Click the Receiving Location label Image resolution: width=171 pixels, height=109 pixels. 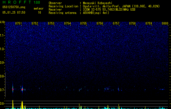tap(63, 6)
